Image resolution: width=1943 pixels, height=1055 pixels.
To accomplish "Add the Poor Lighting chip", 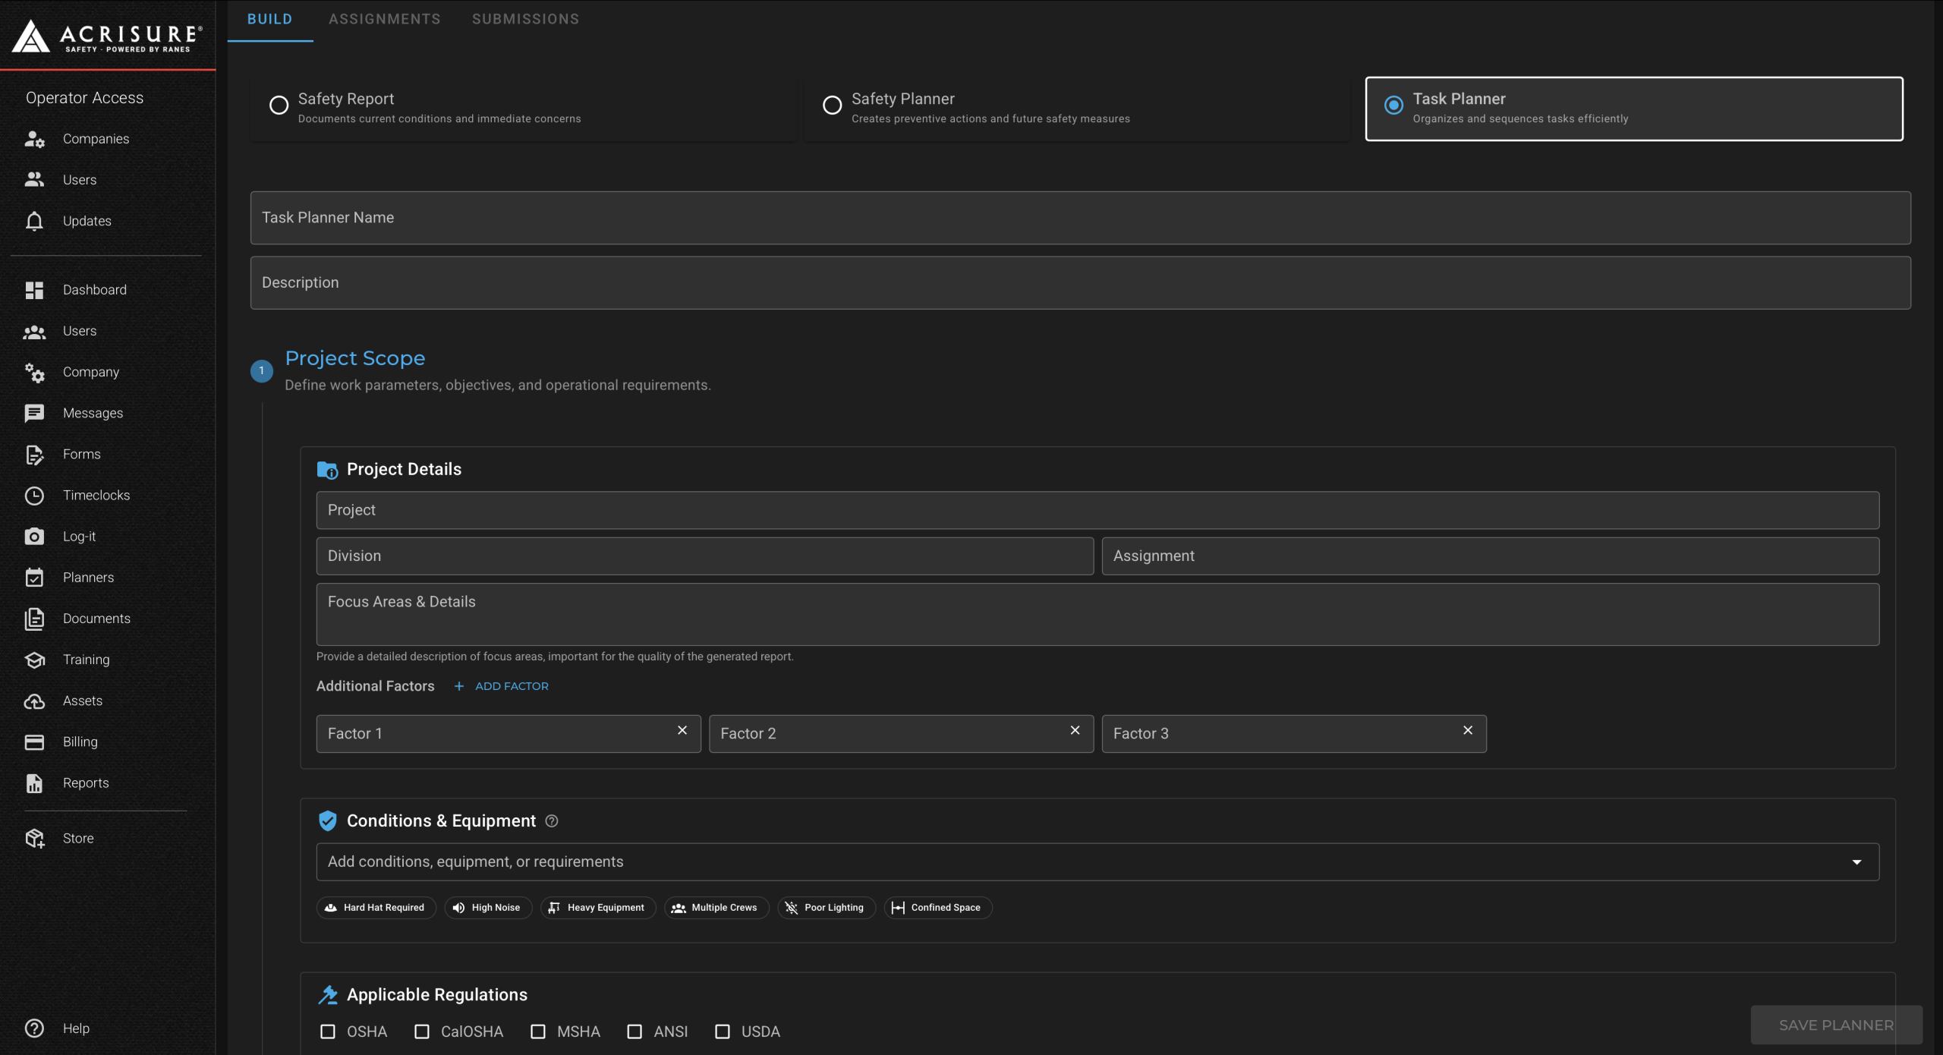I will [826, 908].
